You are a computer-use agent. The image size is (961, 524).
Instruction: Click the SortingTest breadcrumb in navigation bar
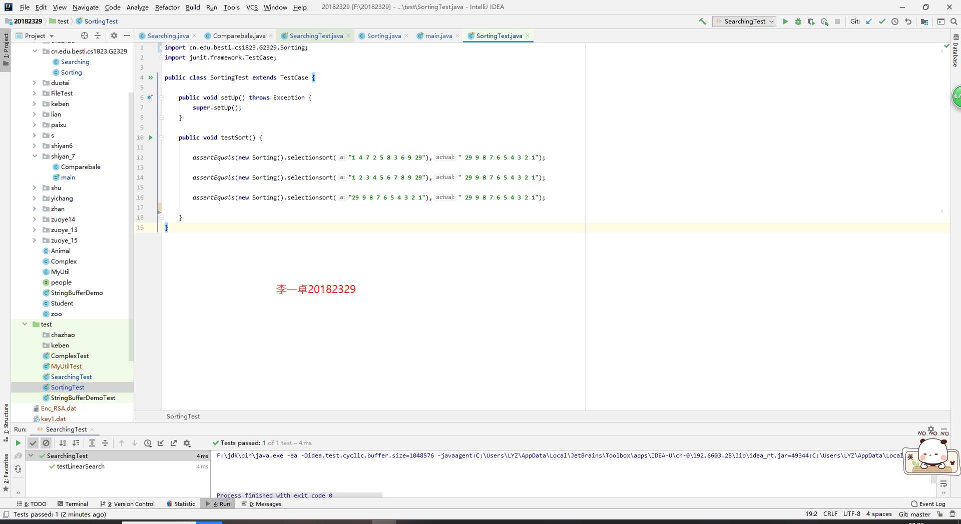point(97,21)
